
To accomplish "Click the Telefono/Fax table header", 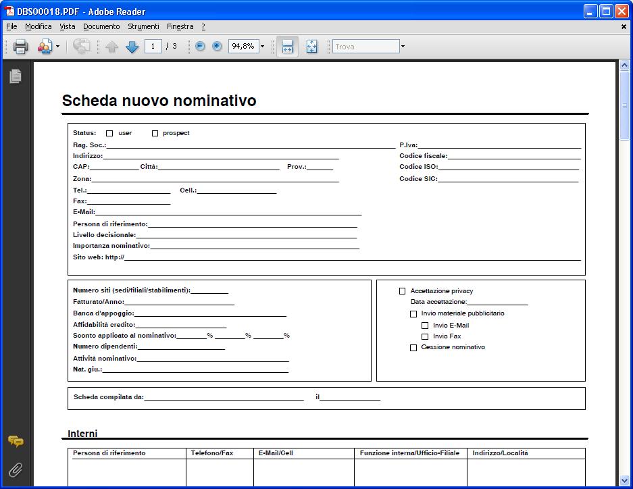I will 212,453.
